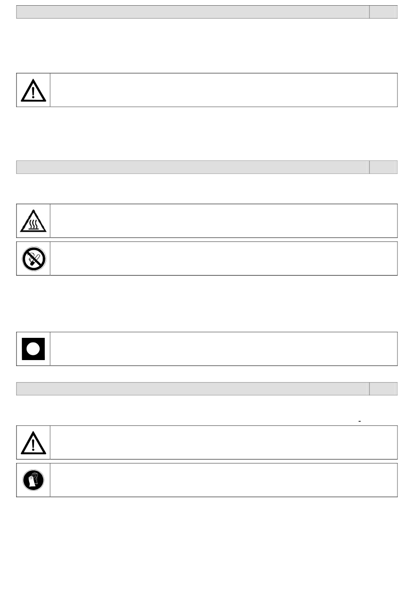Click empty text box beside white circle icon
The image size is (414, 609).
coord(224,349)
